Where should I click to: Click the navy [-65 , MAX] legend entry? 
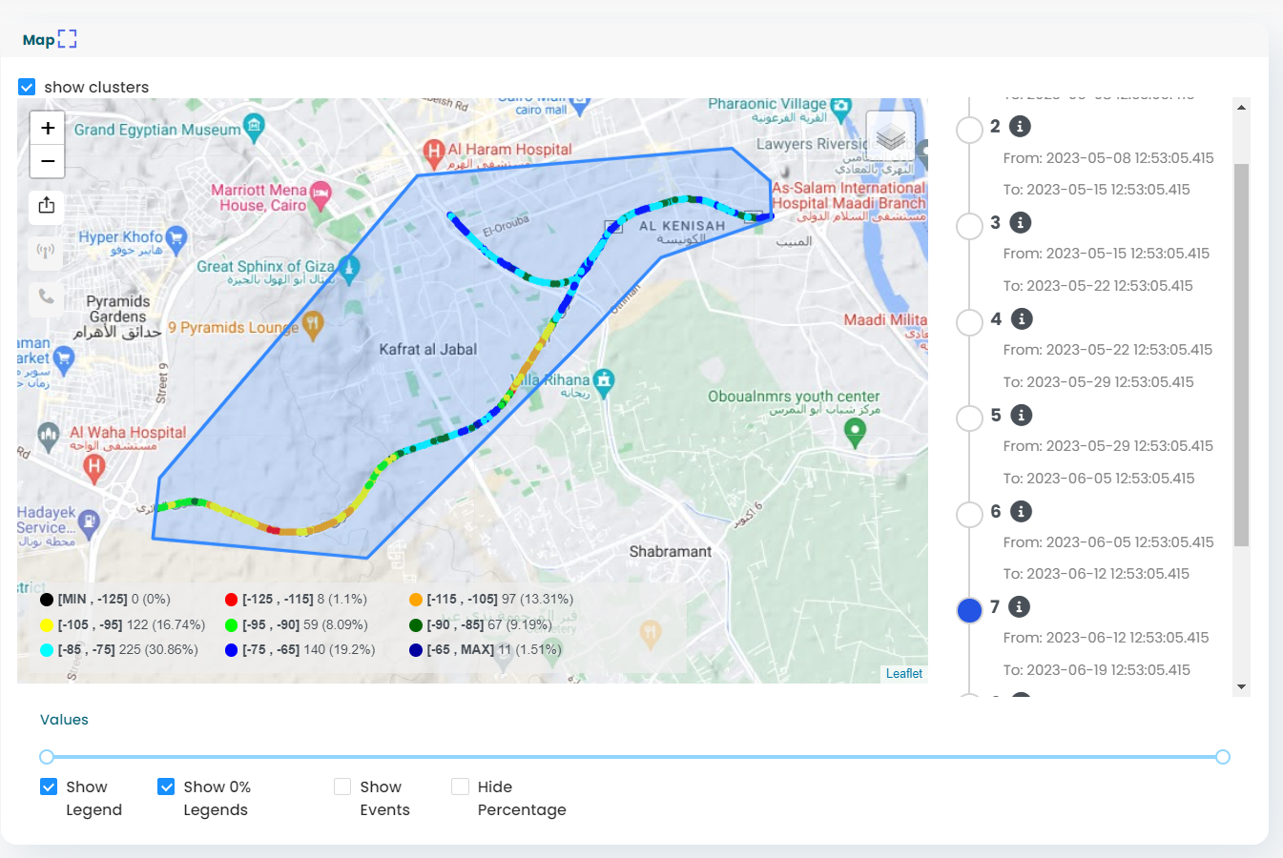[485, 650]
